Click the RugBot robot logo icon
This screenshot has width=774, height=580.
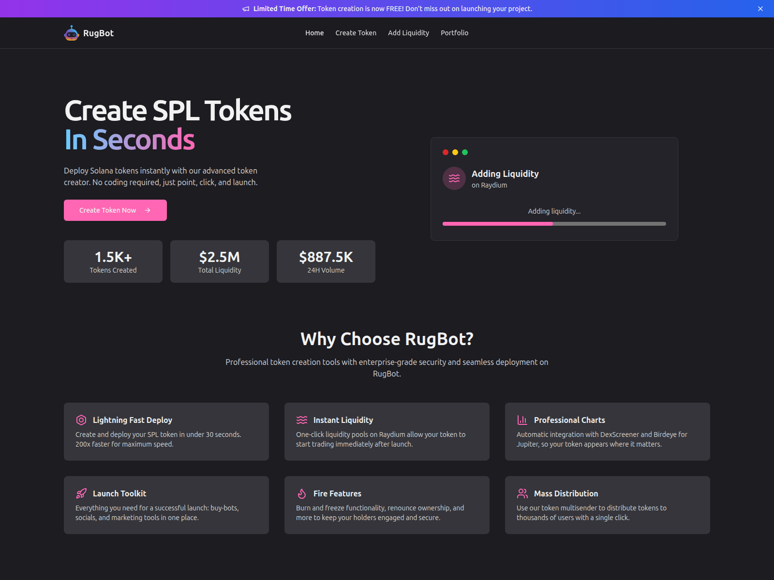click(72, 33)
